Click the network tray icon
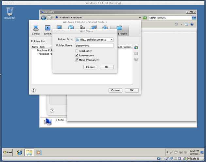 (x=181, y=152)
